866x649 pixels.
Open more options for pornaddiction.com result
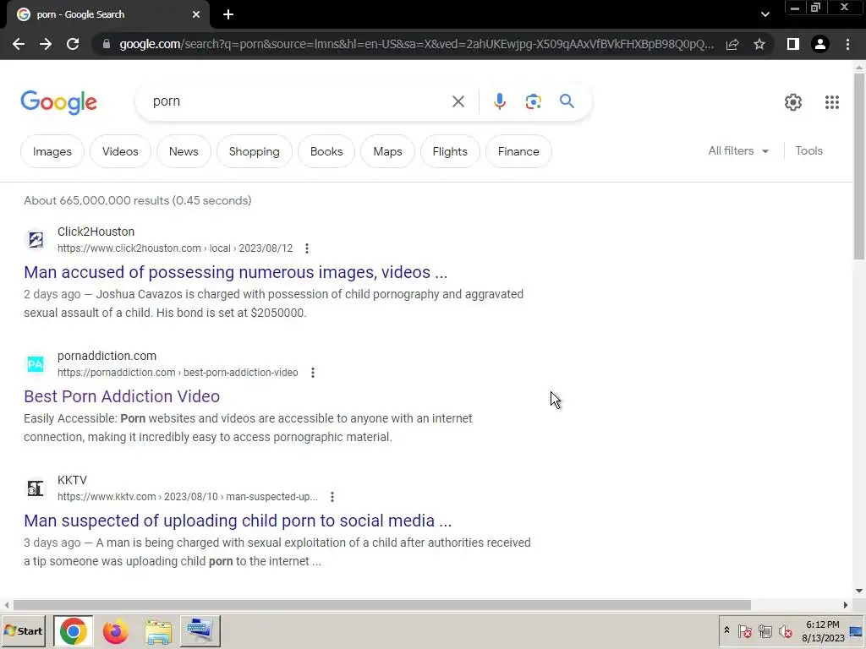pyautogui.click(x=313, y=373)
